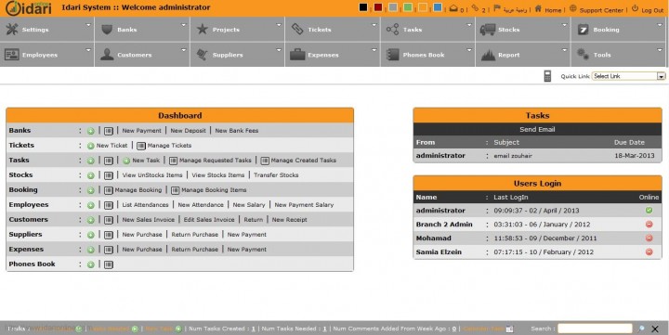The width and height of the screenshot is (669, 335).
Task: Expand the Tickets menu arrow
Action: coord(374,25)
